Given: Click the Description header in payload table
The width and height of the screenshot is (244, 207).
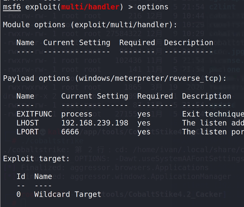Looking at the screenshot, I should [x=207, y=96].
